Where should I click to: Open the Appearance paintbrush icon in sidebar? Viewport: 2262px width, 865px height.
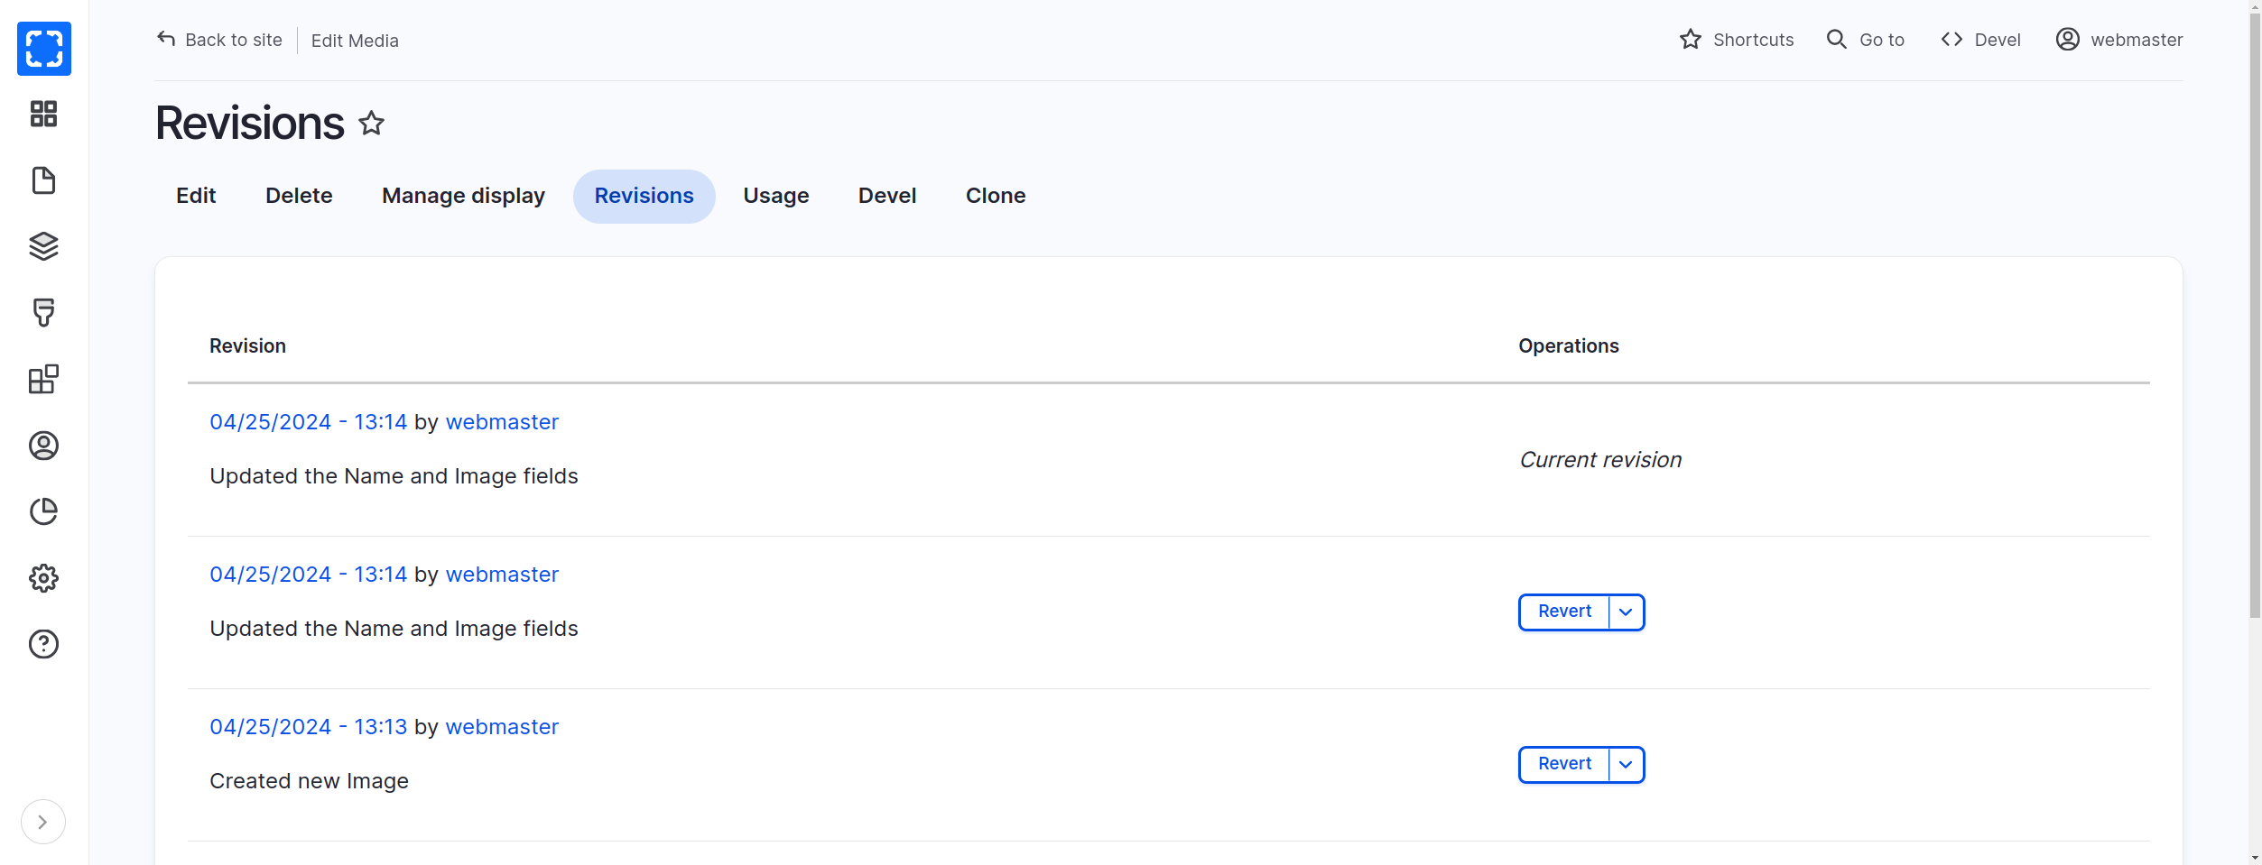[x=43, y=313]
